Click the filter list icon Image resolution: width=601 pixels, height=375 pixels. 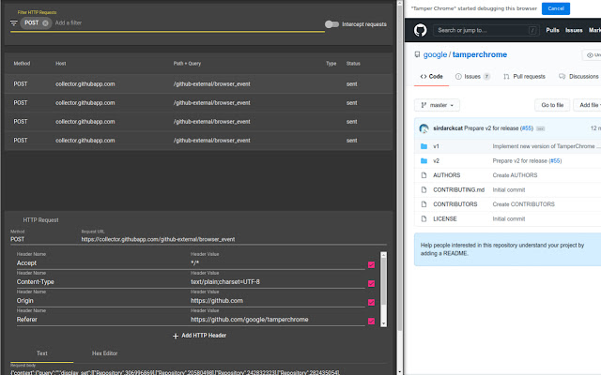coord(12,22)
